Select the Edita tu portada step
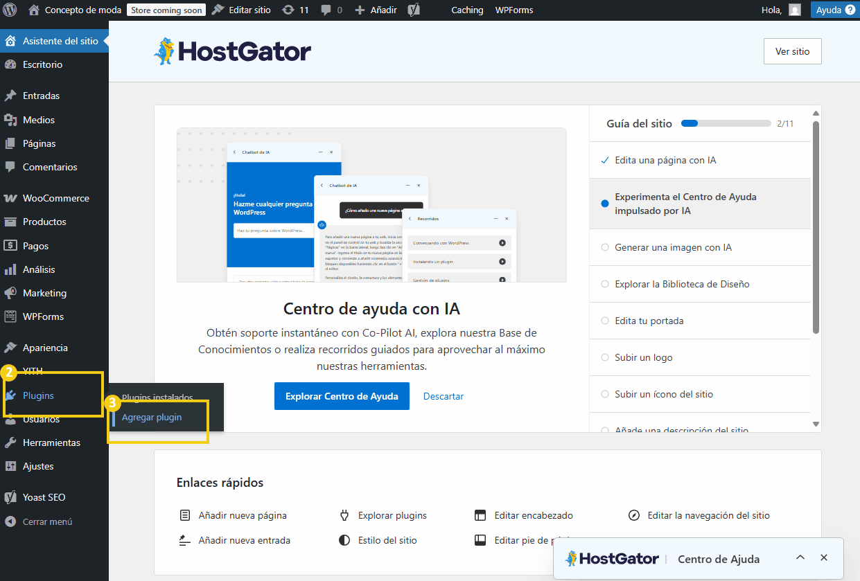Screen dimensions: 860x581 pos(700,321)
